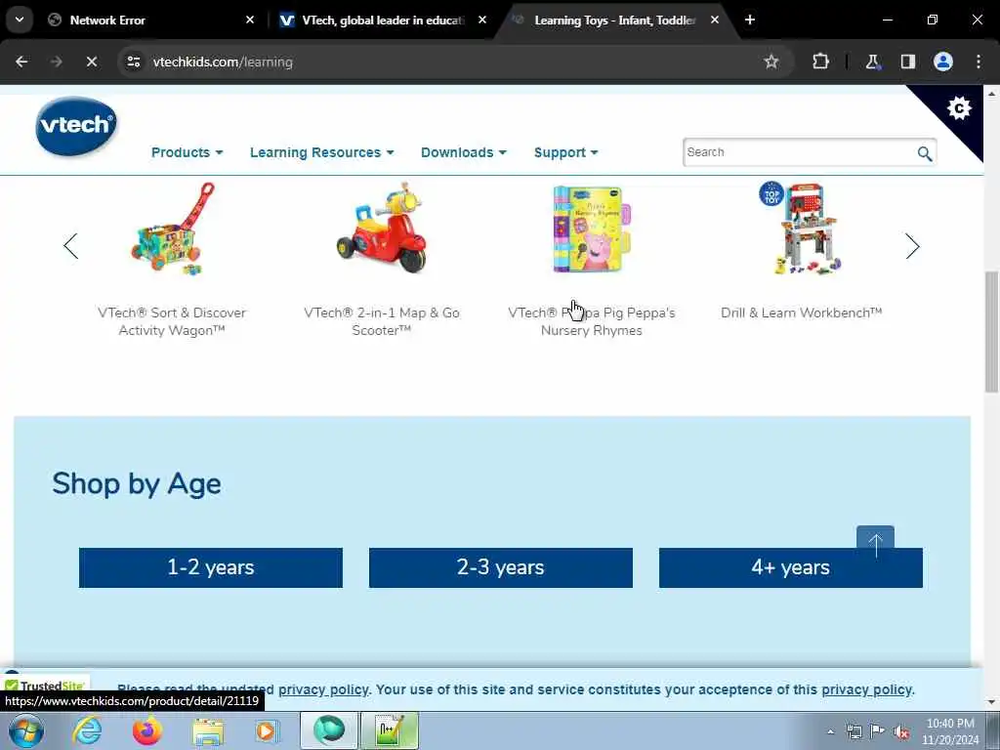The image size is (1000, 750).
Task: Open the Extensions puzzle icon
Action: point(820,62)
